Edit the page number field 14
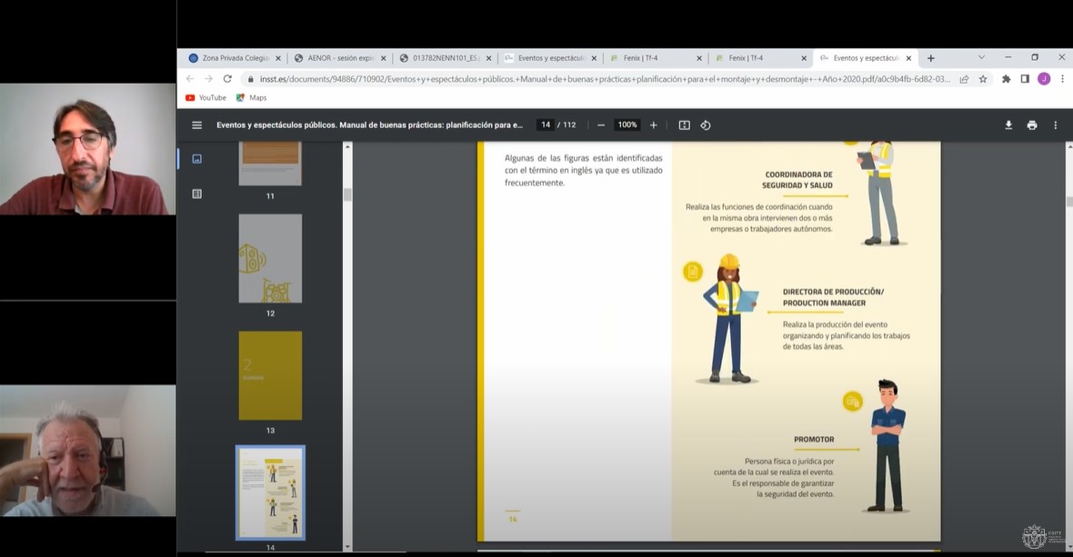 546,125
